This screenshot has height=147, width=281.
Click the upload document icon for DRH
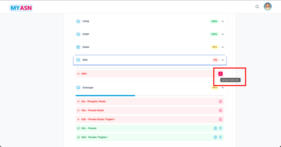pyautogui.click(x=220, y=74)
